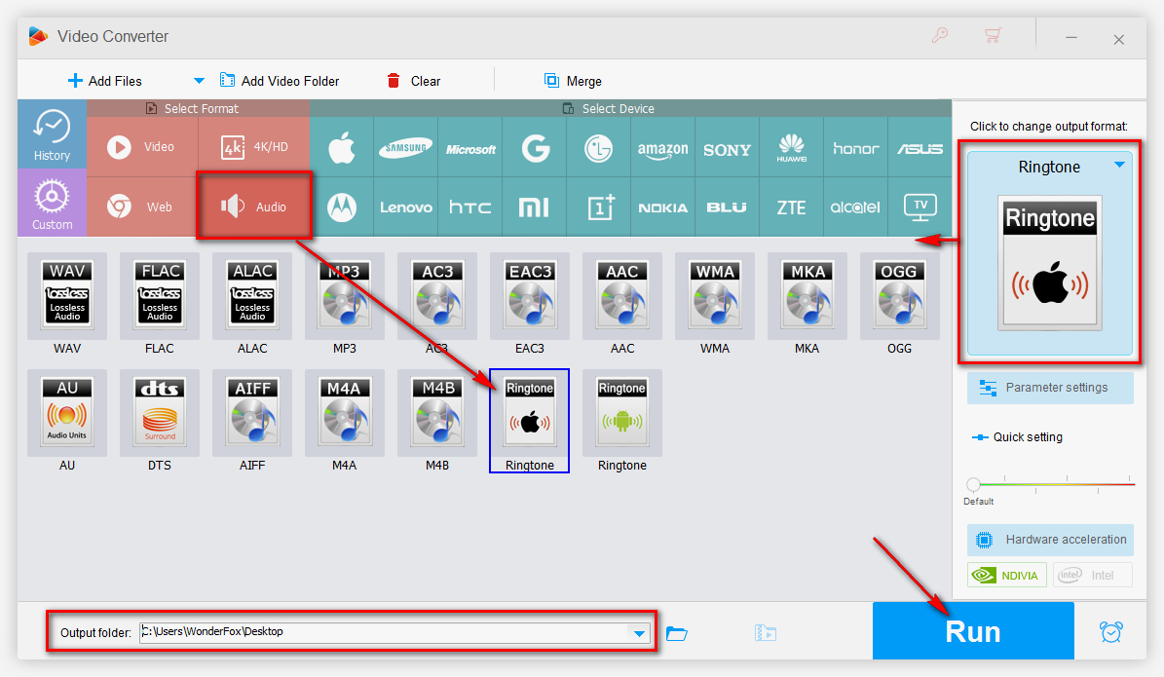Browse for output folder icon
1164x677 pixels.
coord(676,633)
